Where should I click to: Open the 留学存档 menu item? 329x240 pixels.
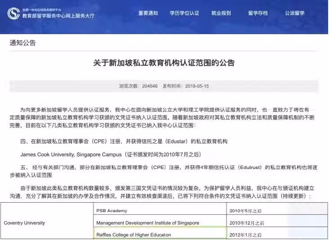pyautogui.click(x=258, y=13)
